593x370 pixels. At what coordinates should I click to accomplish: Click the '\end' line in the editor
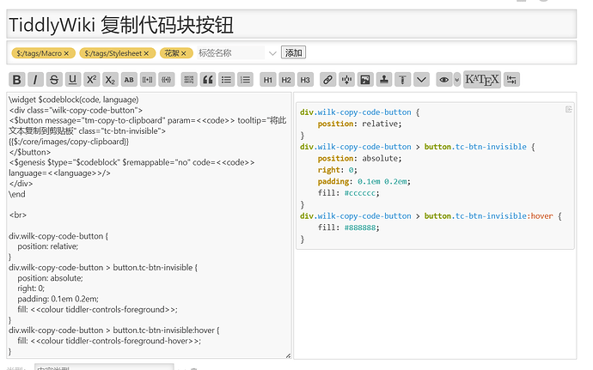[x=17, y=194]
